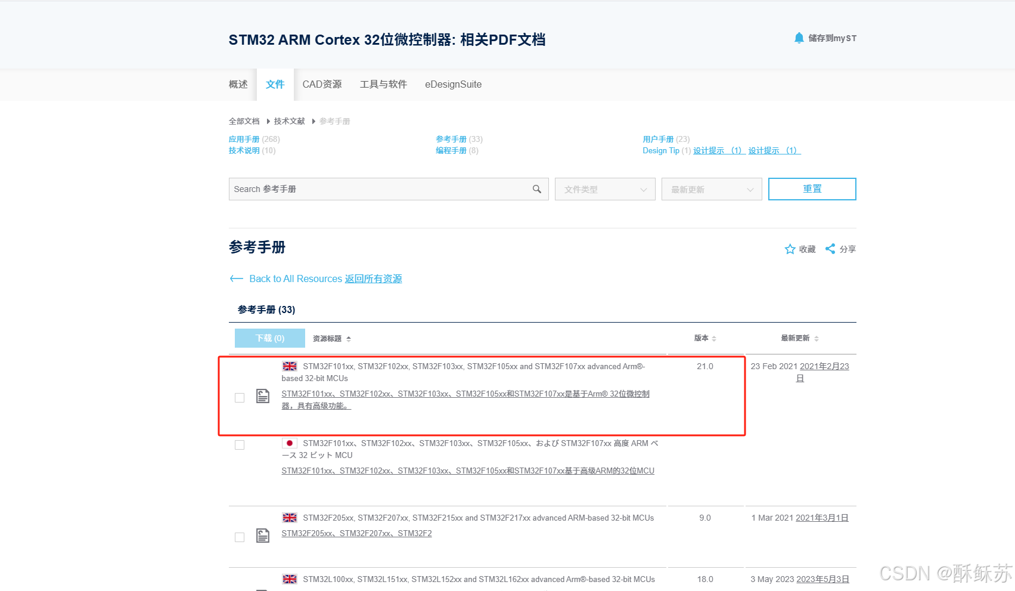This screenshot has height=591, width=1015.
Task: Switch to the 概述 tab
Action: click(238, 84)
